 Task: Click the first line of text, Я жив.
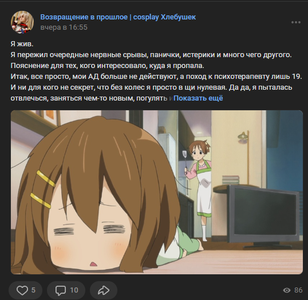click(22, 44)
